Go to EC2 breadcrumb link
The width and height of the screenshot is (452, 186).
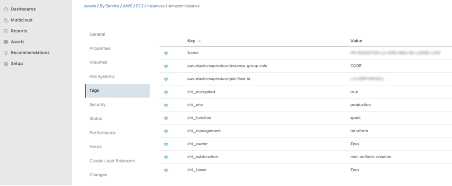pyautogui.click(x=139, y=6)
